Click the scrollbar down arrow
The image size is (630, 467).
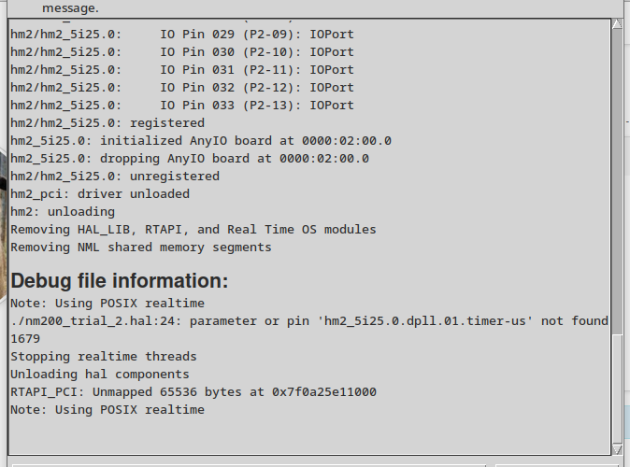click(617, 449)
